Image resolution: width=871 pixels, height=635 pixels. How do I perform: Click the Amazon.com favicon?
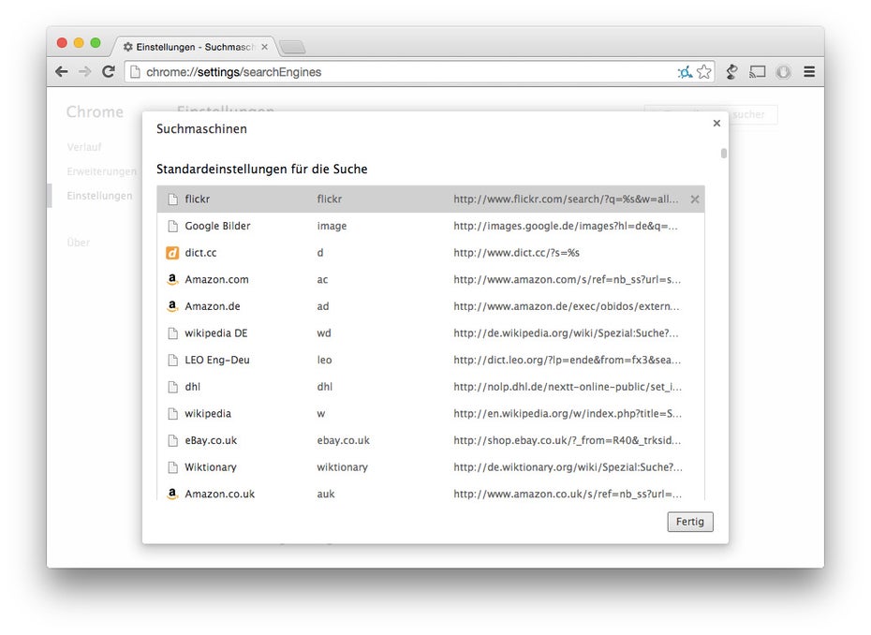[172, 279]
